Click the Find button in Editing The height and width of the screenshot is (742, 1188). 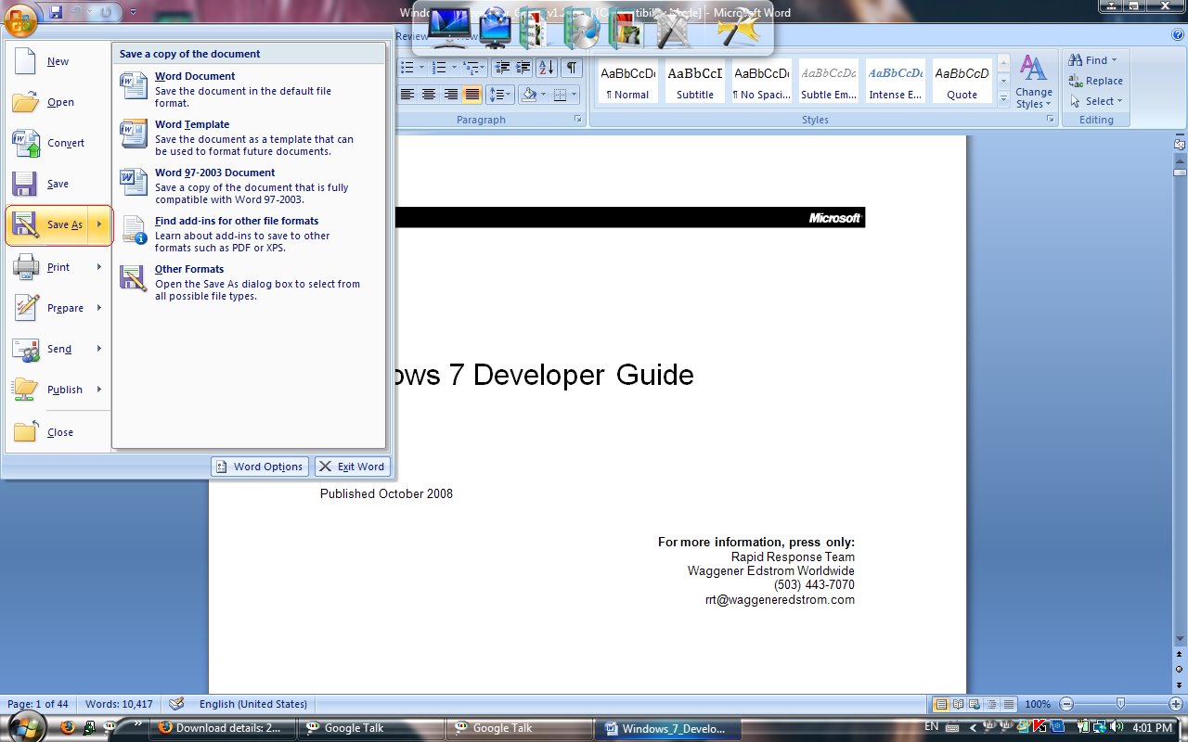pyautogui.click(x=1094, y=60)
